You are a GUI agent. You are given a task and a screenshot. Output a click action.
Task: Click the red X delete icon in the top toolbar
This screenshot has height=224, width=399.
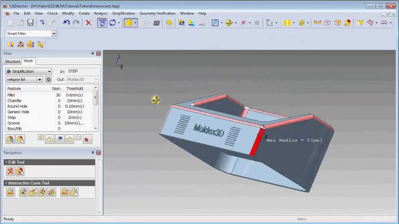pyautogui.click(x=89, y=23)
